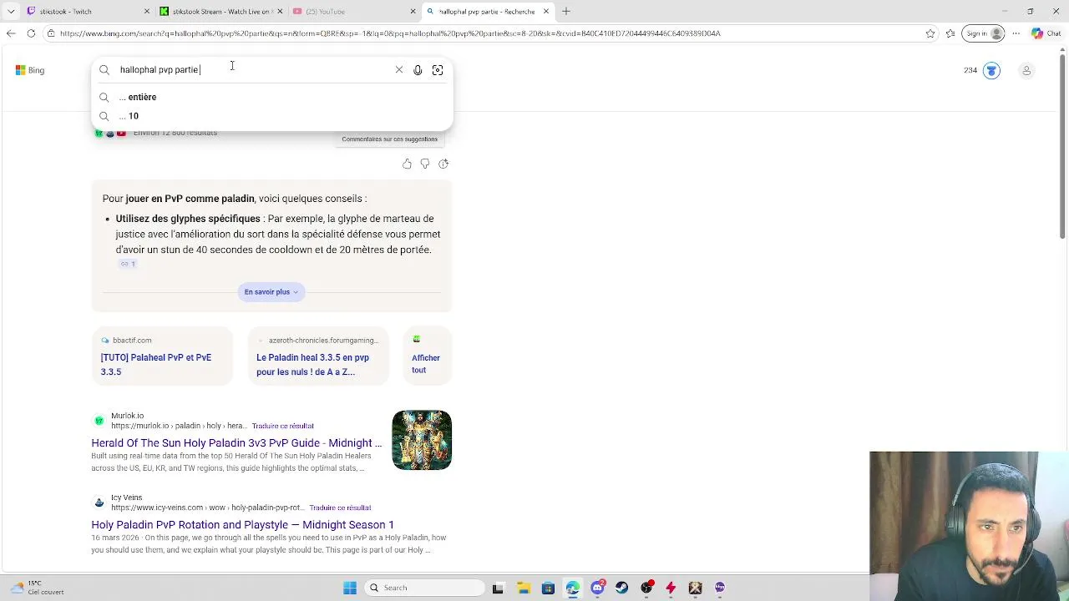Open Discord from the taskbar
Image resolution: width=1069 pixels, height=601 pixels.
coord(597,588)
